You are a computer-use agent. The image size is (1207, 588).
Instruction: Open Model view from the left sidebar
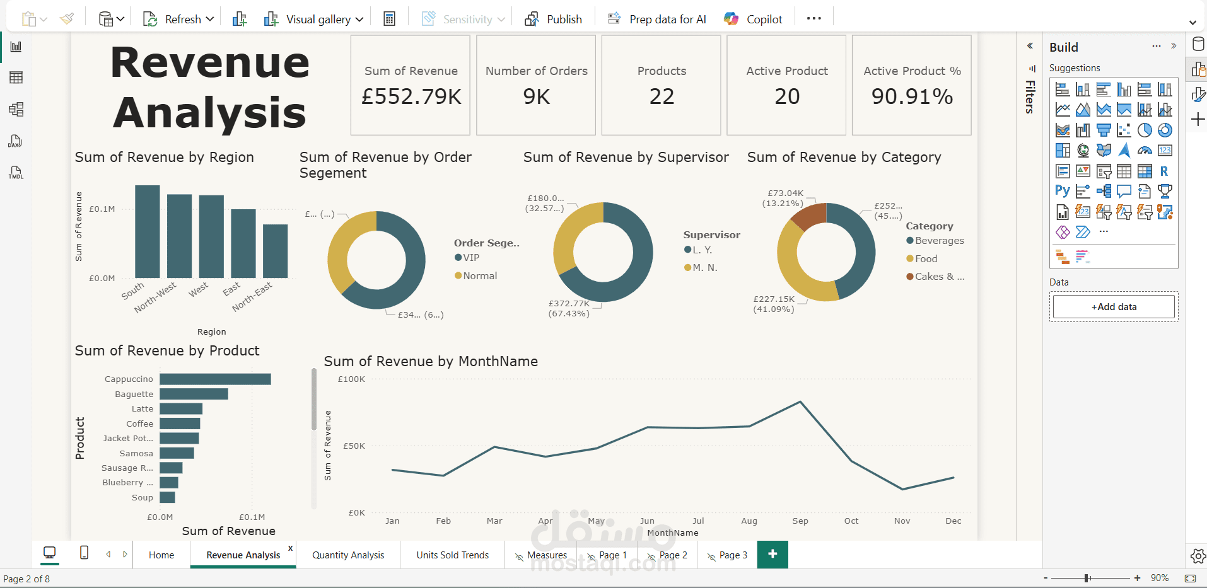tap(16, 109)
